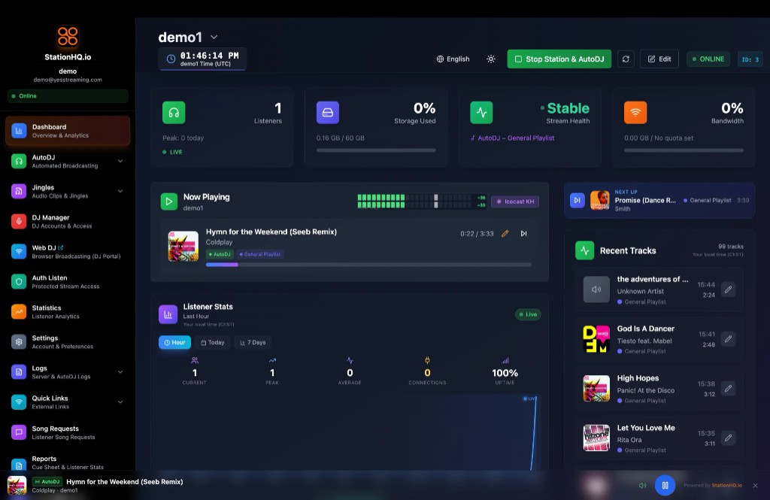This screenshot has height=500, width=770.
Task: Click the Quick Links wifi icon
Action: coord(19,402)
